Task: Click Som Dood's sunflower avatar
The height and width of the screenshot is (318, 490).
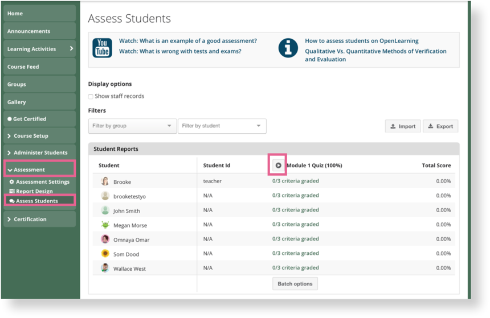Action: coord(105,253)
